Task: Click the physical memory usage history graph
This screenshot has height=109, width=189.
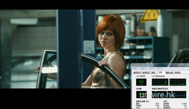Action: pos(169,95)
